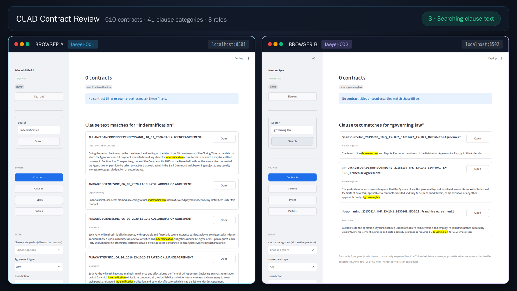Focus the indemnification search field in Browser A
This screenshot has width=517, height=291.
click(x=39, y=130)
